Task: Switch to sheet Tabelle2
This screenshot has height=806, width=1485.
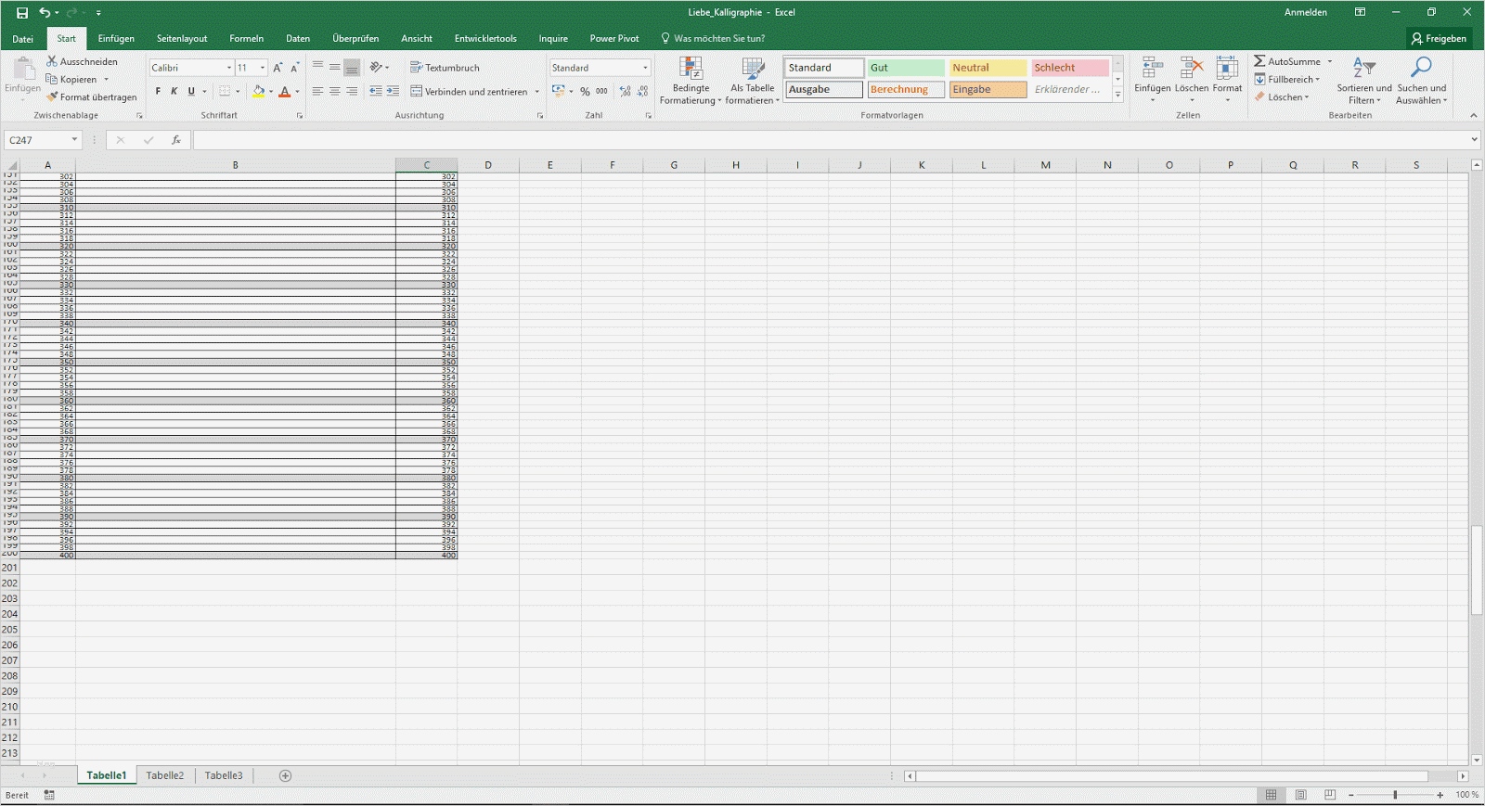Action: point(165,775)
